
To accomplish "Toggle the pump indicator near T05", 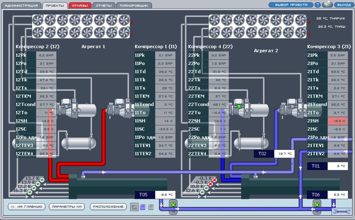I will click(173, 205).
